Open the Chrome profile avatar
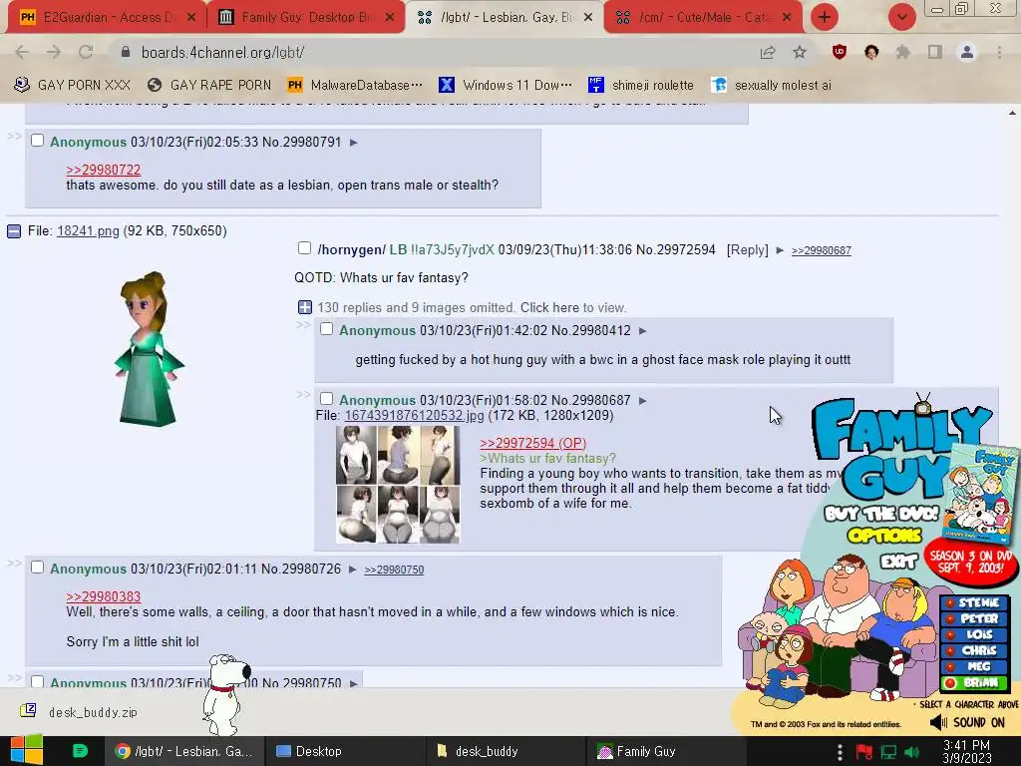The width and height of the screenshot is (1021, 766). coord(967,52)
